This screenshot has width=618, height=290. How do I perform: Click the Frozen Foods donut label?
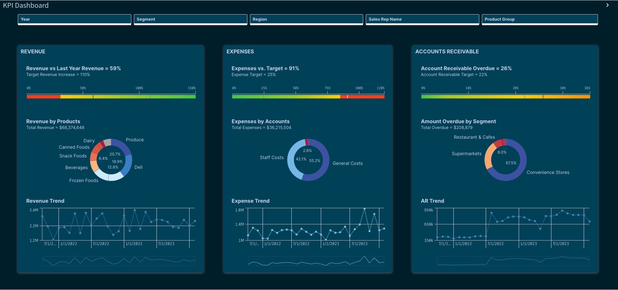[x=84, y=180]
